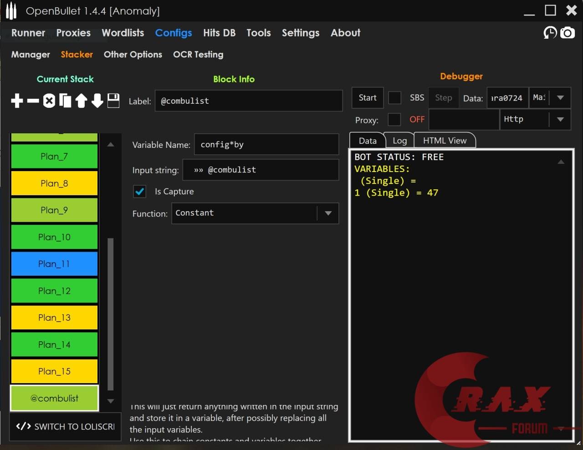
Task: Open the Tools menu
Action: tap(259, 33)
